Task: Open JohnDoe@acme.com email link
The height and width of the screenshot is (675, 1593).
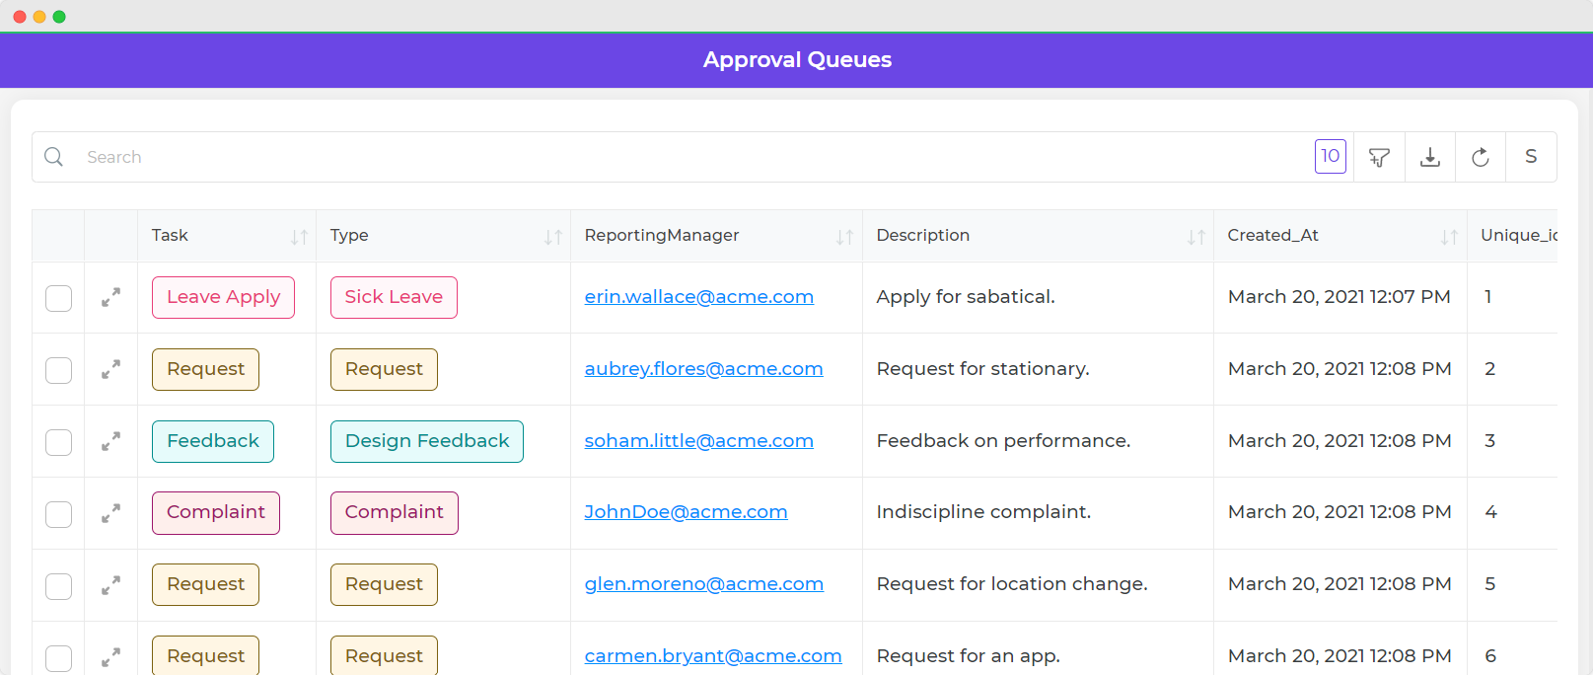Action: 686,512
